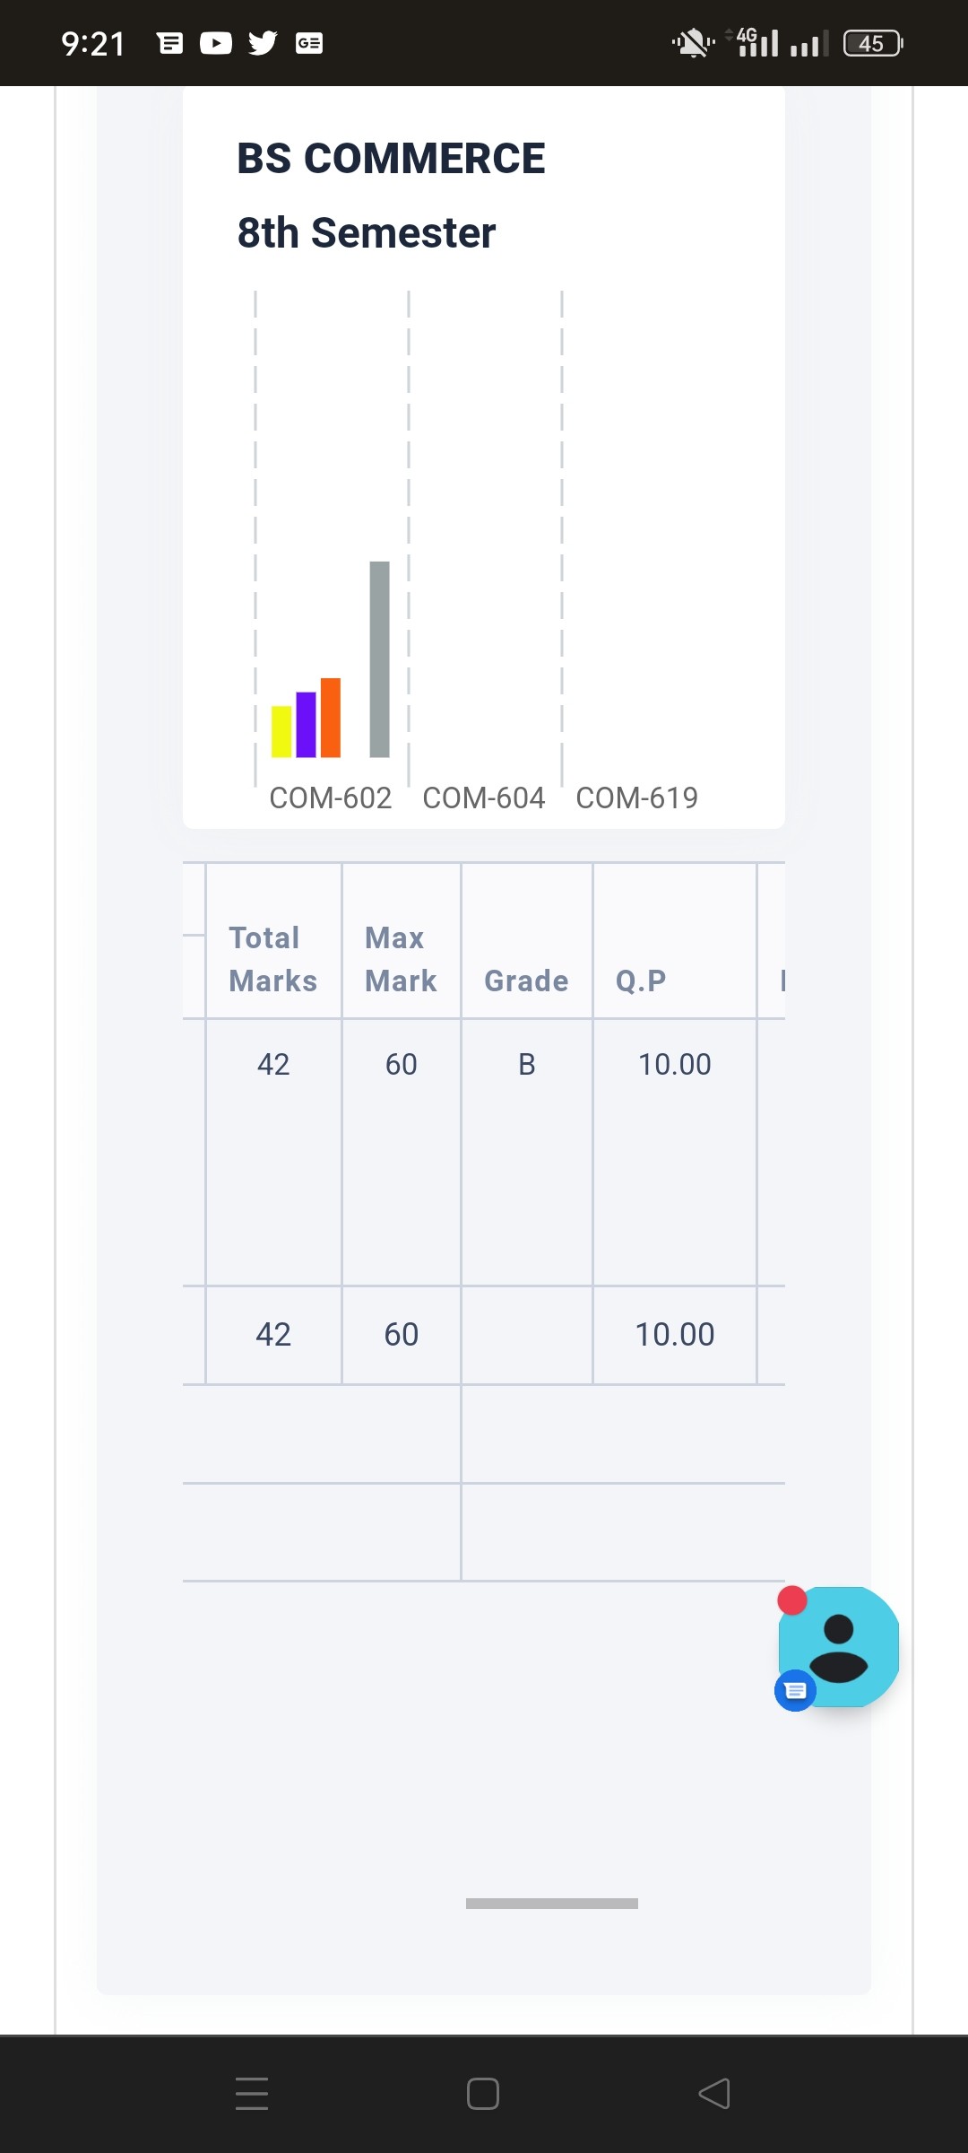Tap the Android back arrow

point(714,2093)
